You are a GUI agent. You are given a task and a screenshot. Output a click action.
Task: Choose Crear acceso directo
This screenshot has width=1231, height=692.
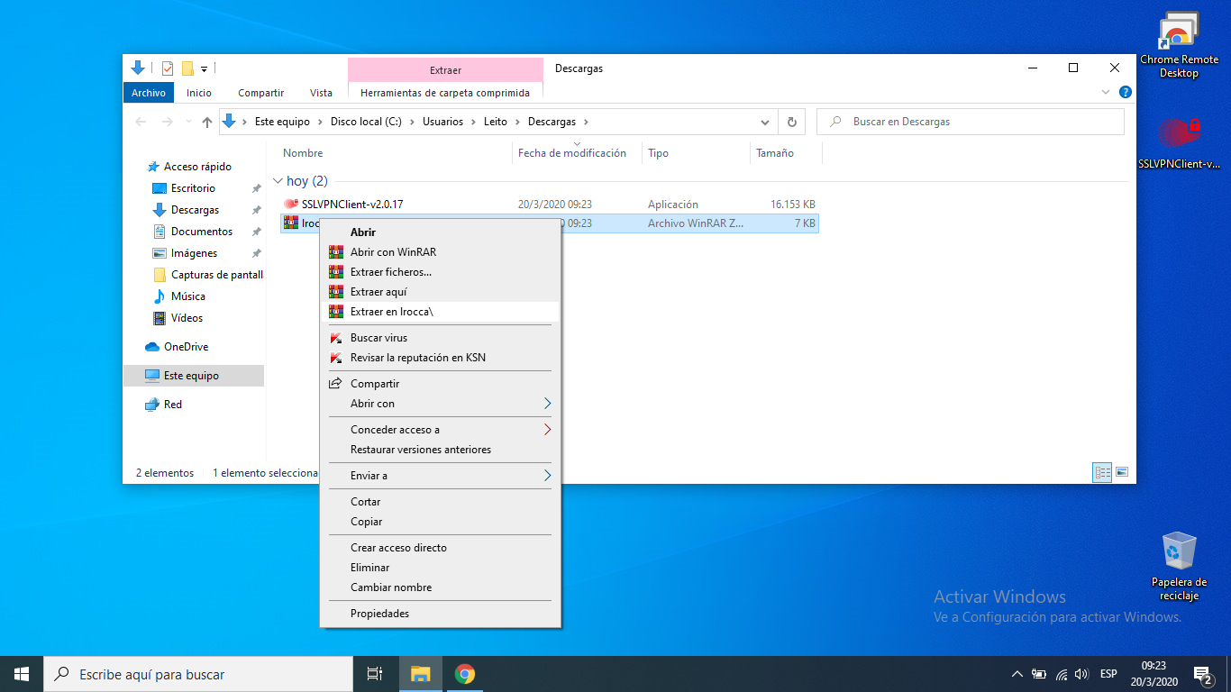pyautogui.click(x=441, y=548)
